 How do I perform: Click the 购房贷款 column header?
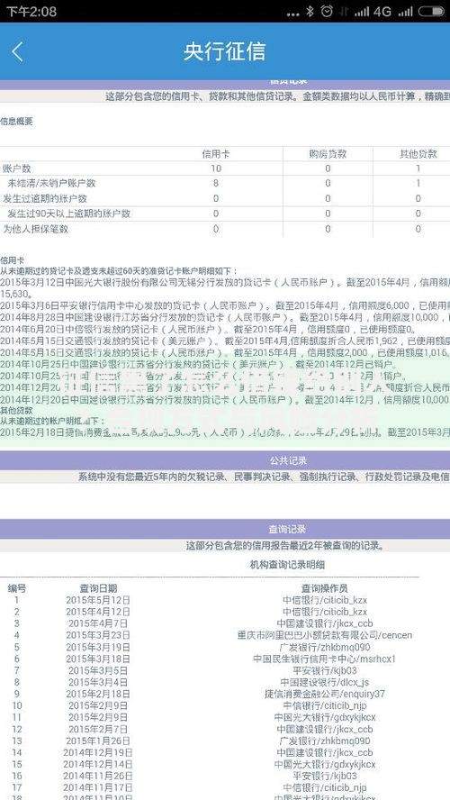click(x=328, y=154)
